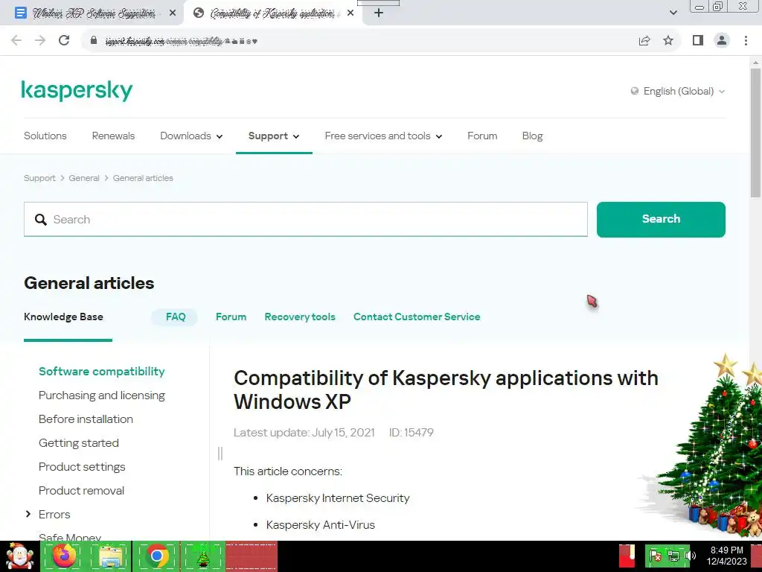
Task: Open the Blog menu item
Action: [532, 136]
